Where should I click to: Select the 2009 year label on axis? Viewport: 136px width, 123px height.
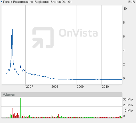(80, 87)
